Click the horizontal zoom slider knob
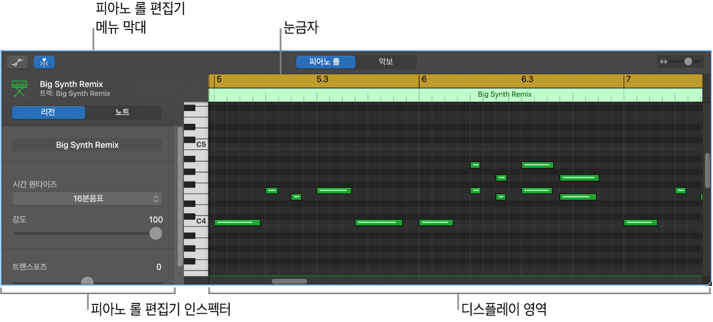713x322 pixels. point(688,62)
